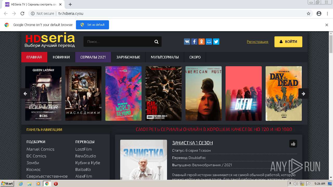Open the Наследники poster

coord(83,94)
